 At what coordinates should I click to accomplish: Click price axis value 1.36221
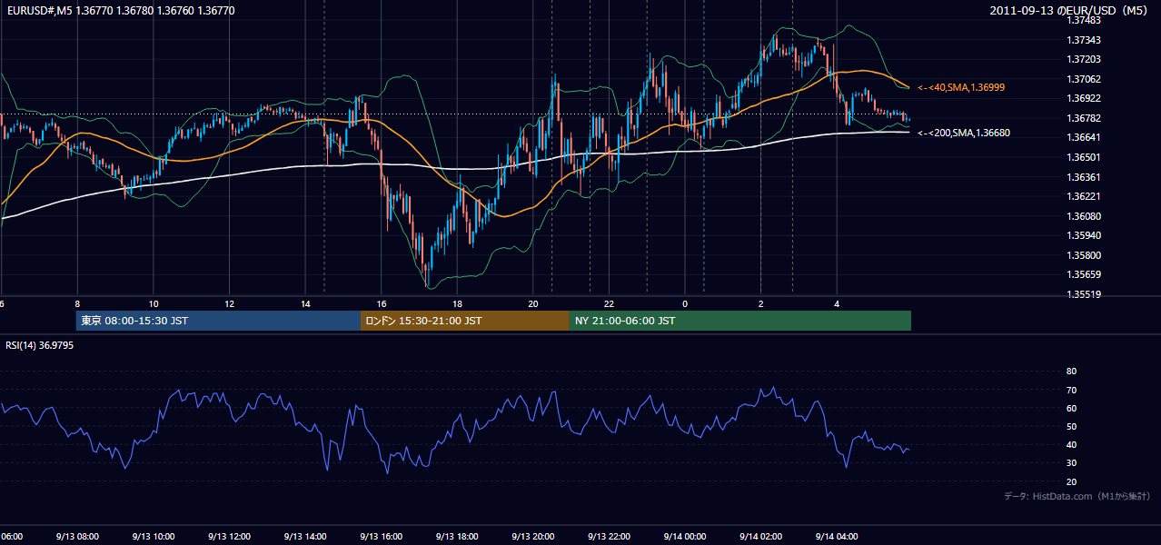[1084, 196]
